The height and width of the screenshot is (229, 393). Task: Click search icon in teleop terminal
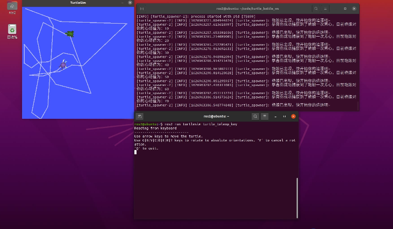tap(255, 116)
